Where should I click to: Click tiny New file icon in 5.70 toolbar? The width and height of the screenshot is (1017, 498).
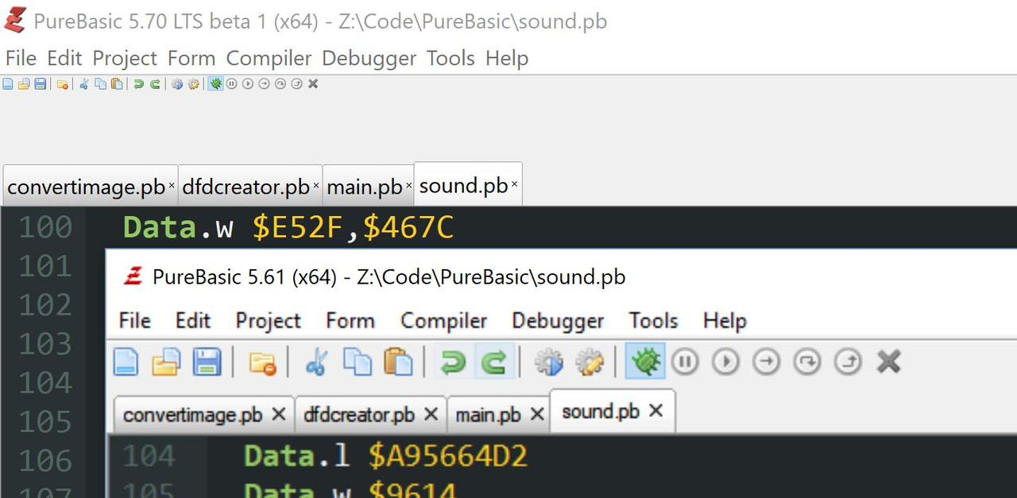pos(8,83)
